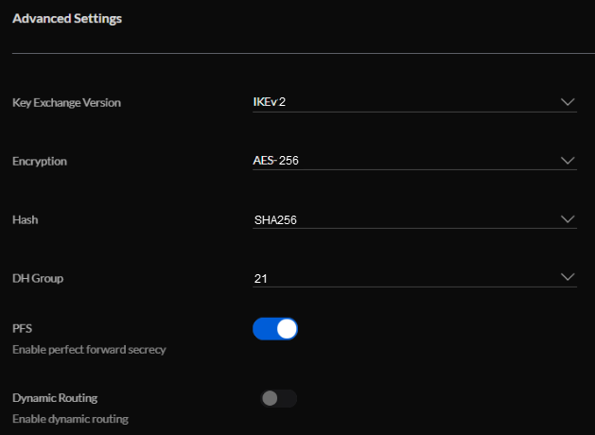
Task: Click the chevron arrow for Key Exchange Version
Action: [x=568, y=101]
